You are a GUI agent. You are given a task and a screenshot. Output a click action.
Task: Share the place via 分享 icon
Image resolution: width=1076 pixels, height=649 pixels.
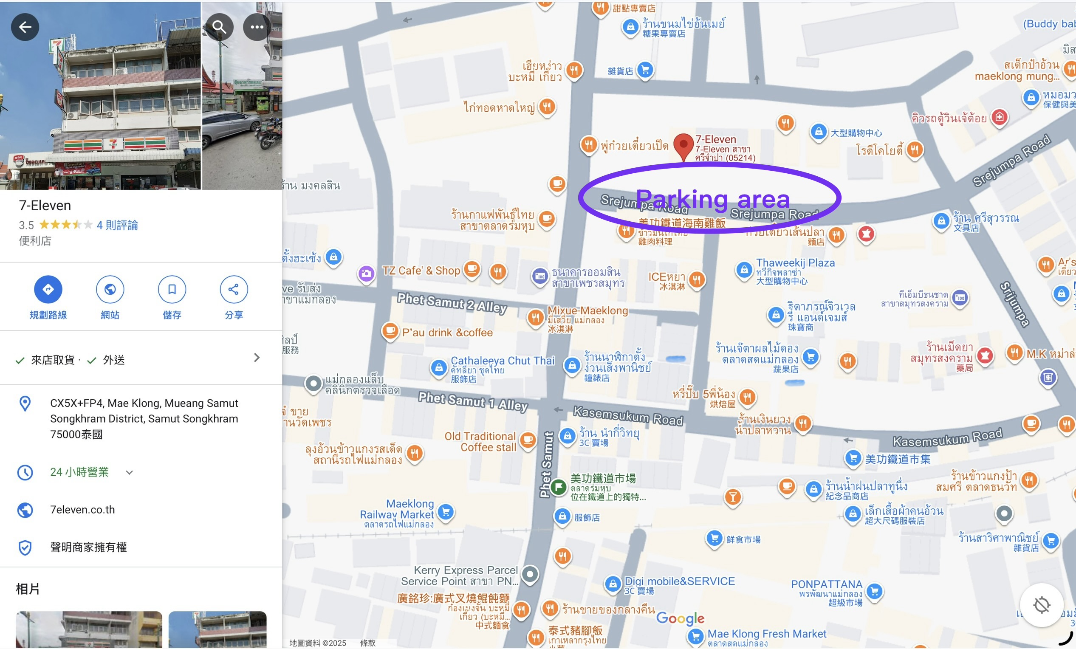pyautogui.click(x=234, y=289)
